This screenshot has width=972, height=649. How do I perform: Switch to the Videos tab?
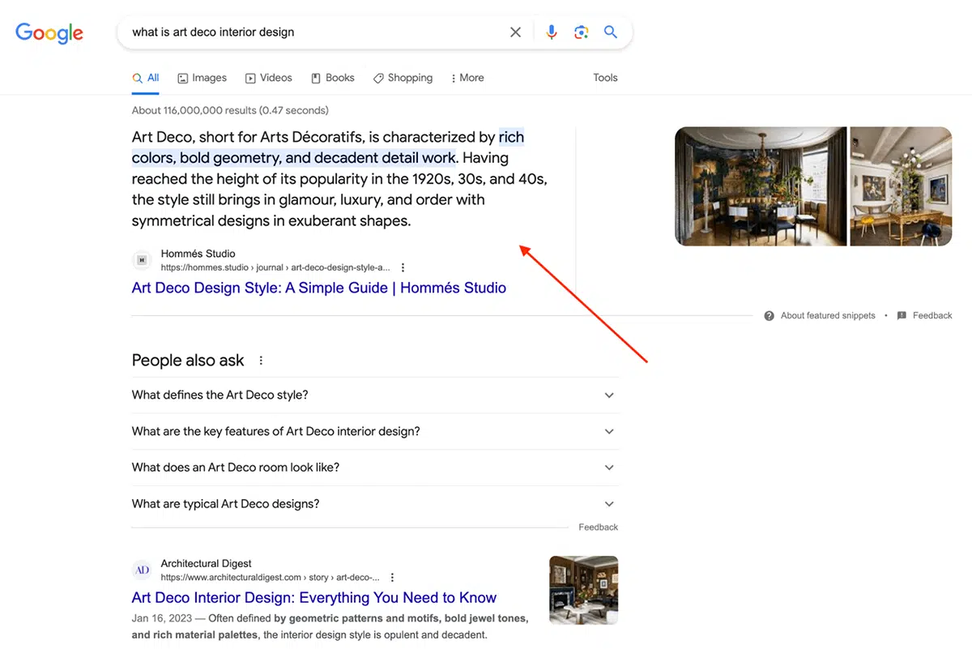coord(268,78)
